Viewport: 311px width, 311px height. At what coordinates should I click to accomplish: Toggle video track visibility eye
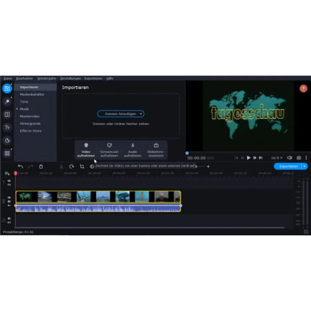[x=9, y=198]
